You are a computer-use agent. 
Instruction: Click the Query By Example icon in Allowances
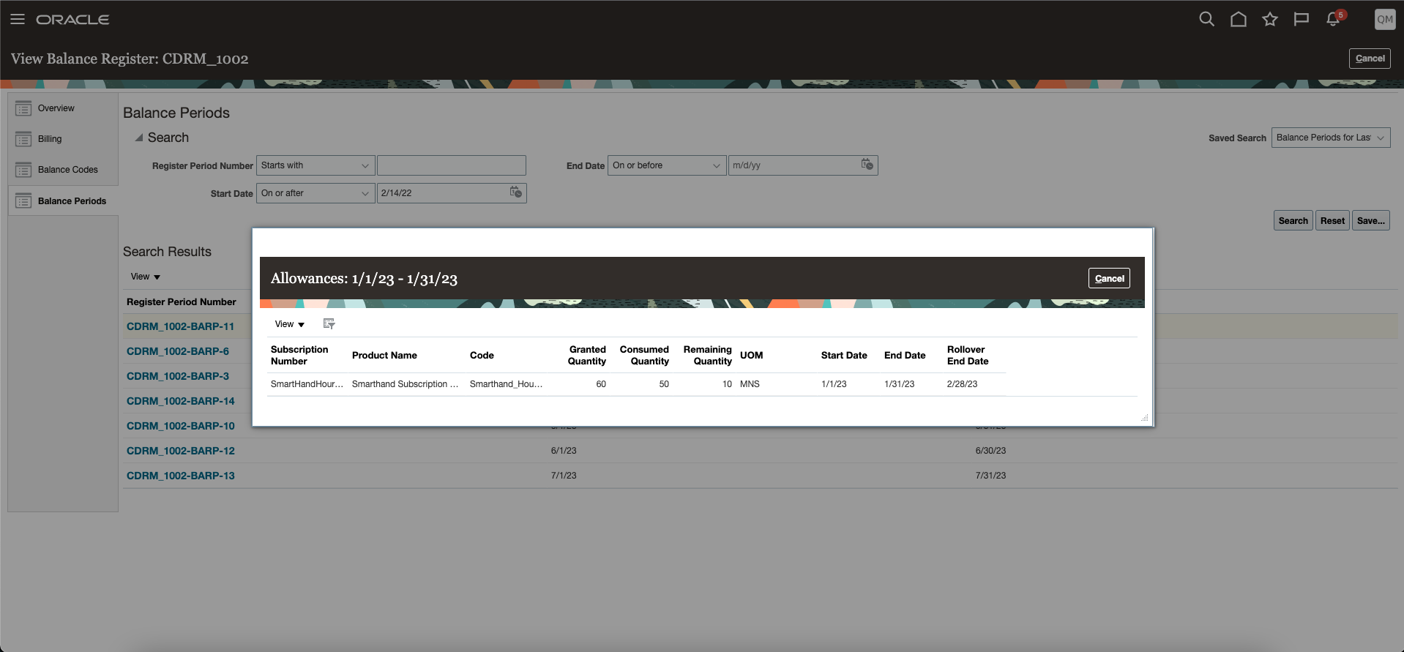click(329, 323)
